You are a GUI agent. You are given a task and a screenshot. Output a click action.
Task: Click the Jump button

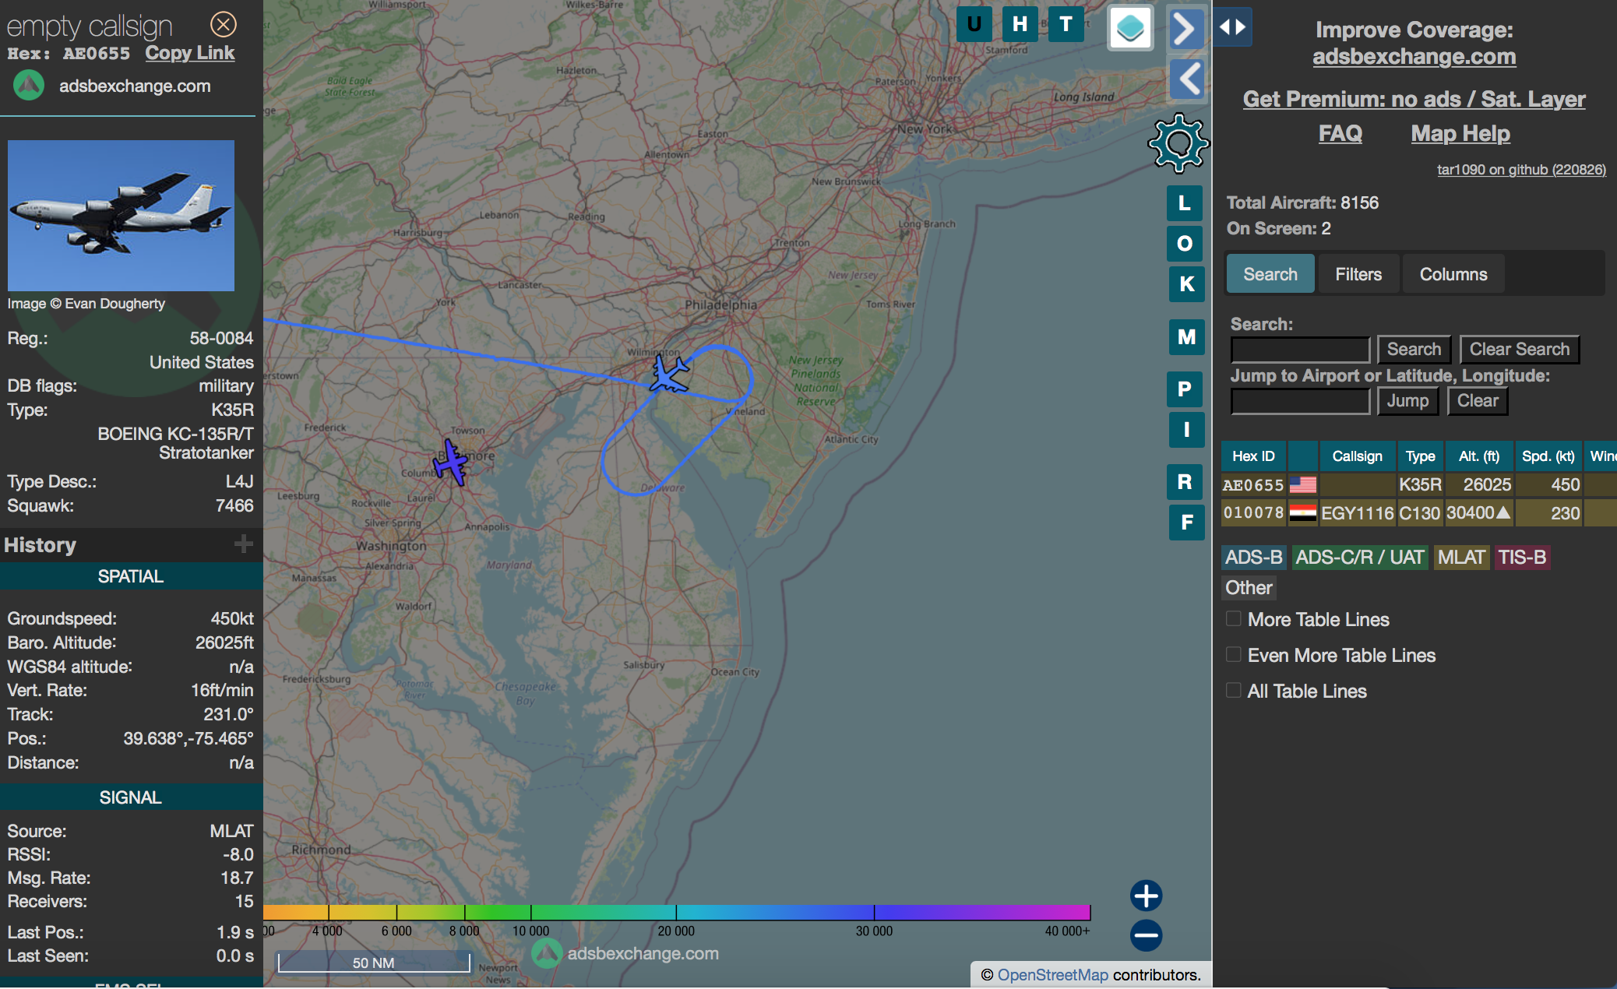pos(1407,401)
